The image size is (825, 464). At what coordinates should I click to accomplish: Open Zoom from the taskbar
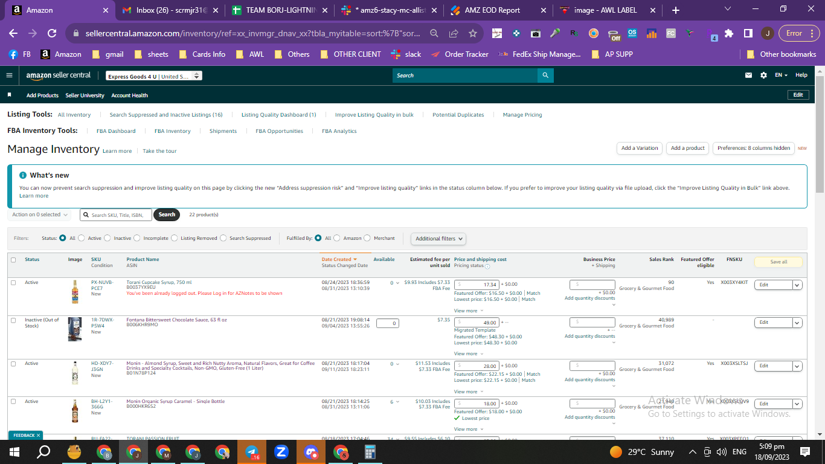coord(281,452)
